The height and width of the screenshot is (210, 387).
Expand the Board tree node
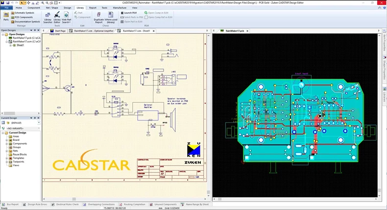7,140
